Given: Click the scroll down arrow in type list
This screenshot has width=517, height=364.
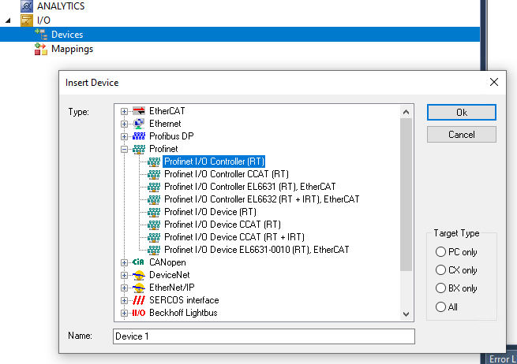Looking at the screenshot, I should click(x=406, y=314).
